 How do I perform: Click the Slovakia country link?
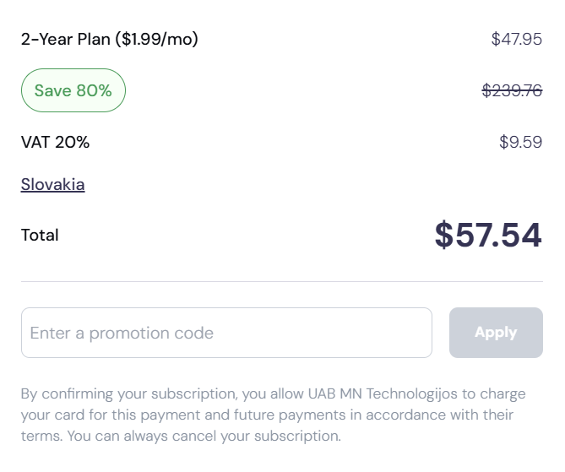[52, 184]
